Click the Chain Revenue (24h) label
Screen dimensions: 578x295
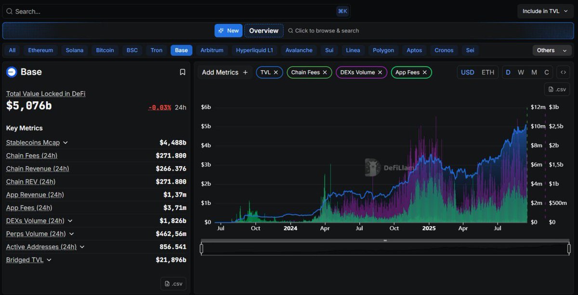tap(38, 169)
